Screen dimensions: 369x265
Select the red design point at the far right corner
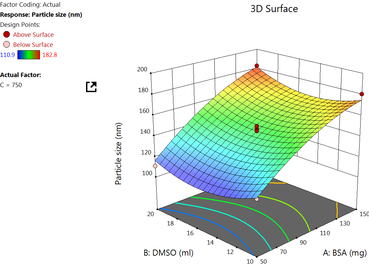tap(362, 94)
